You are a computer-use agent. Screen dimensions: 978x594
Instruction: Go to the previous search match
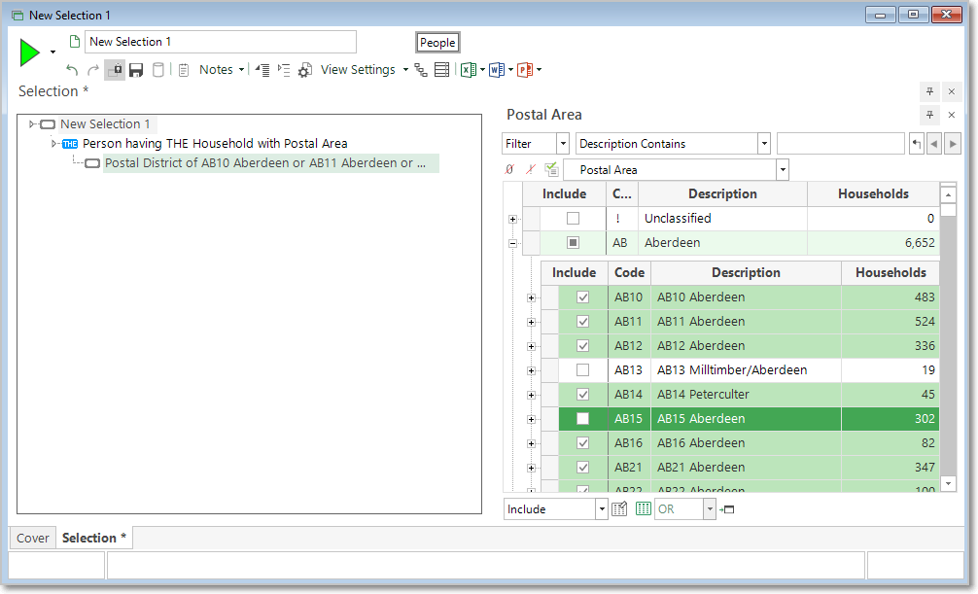934,144
